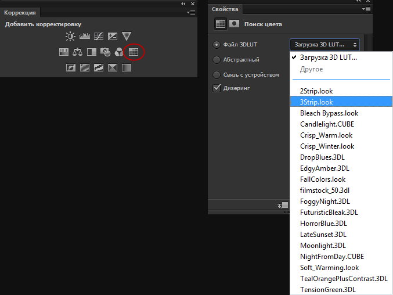Add a Photo Filter adjustment
Screen dimensions: 393x295
(105, 52)
